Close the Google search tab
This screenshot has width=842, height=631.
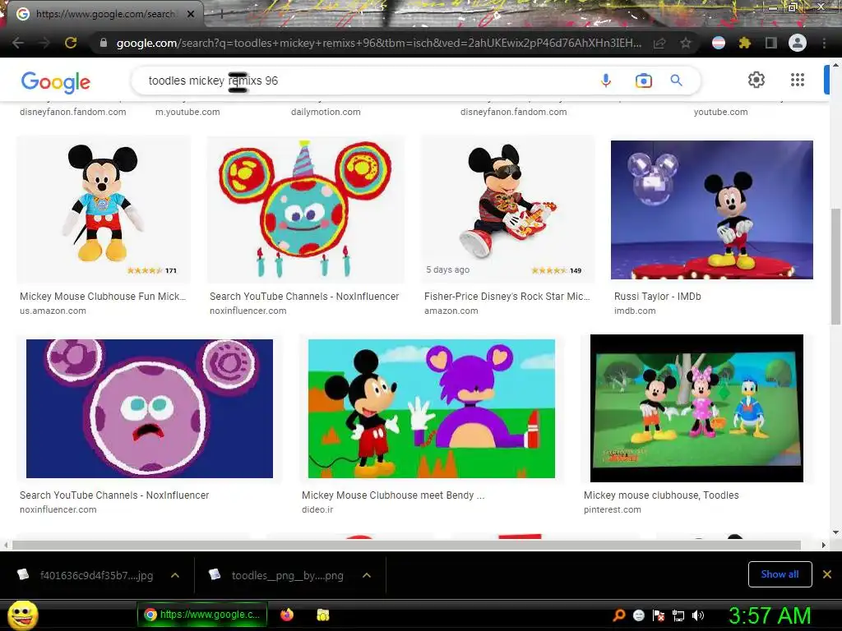191,14
